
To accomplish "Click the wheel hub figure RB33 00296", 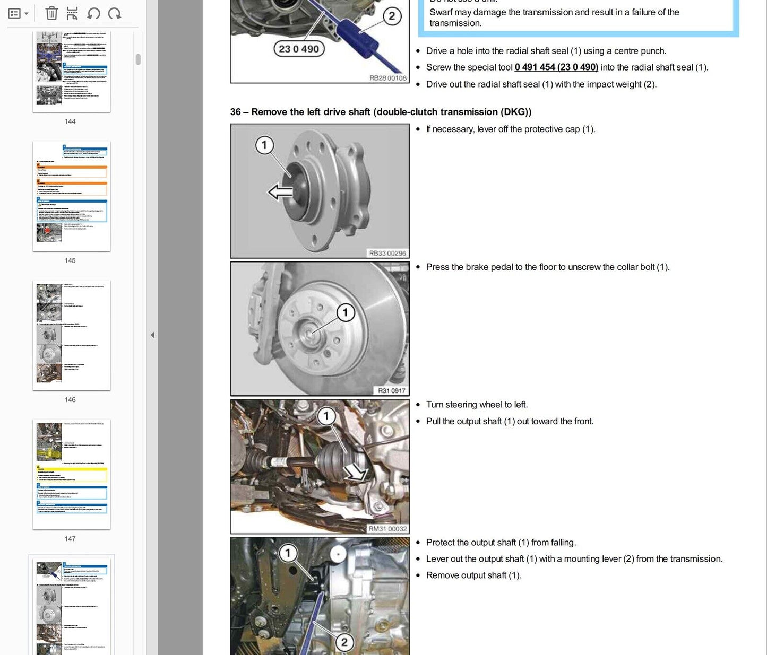I will (320, 191).
